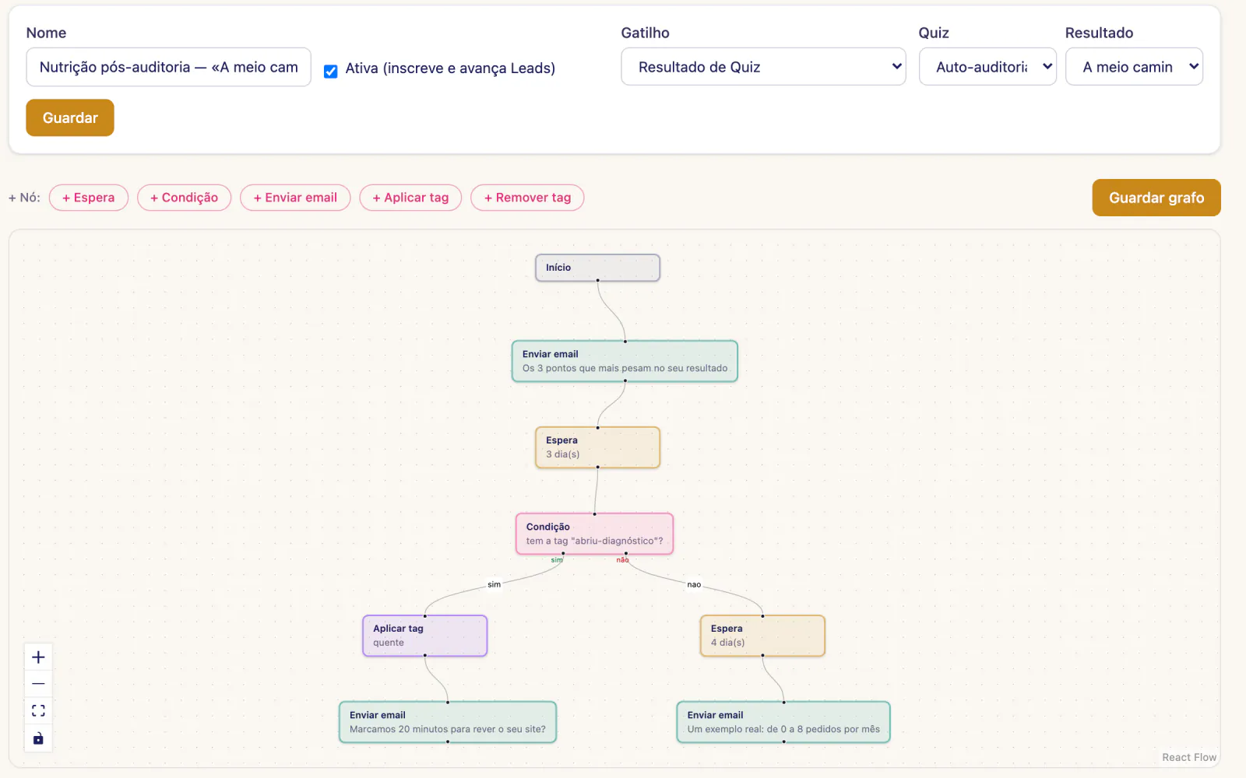1246x778 pixels.
Task: Click the Guardar button
Action: [x=70, y=117]
